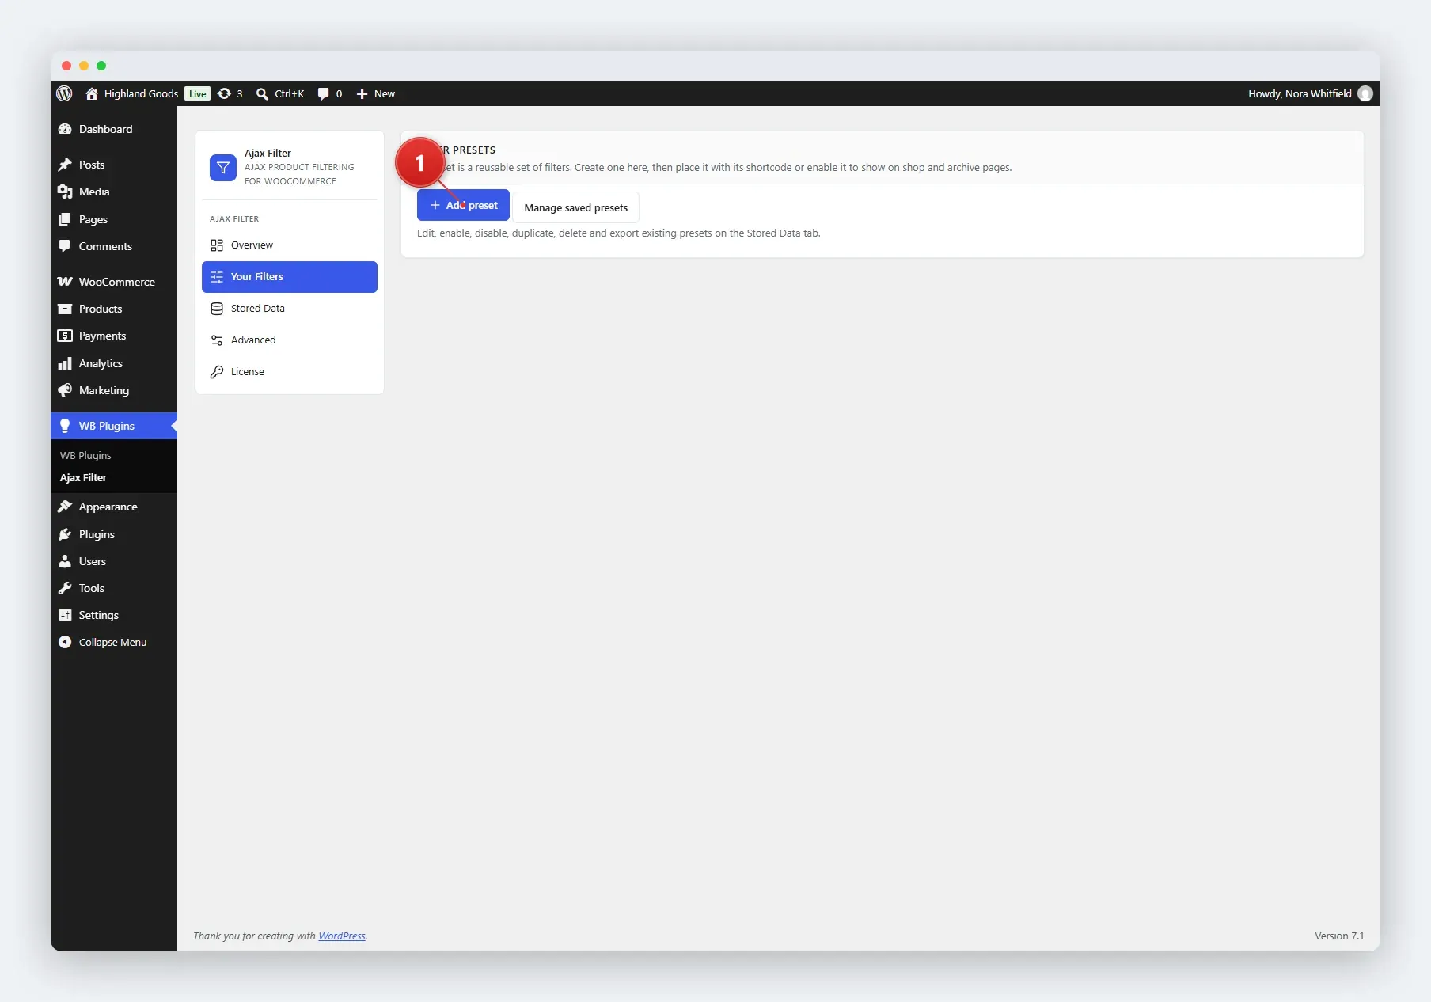1431x1002 pixels.
Task: Click the Collapse Menu label
Action: pyautogui.click(x=112, y=642)
